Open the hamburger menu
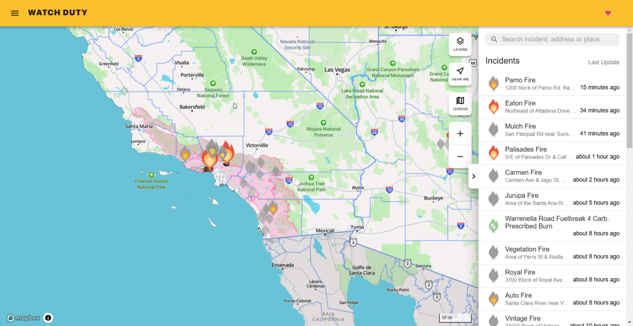633x326 pixels. (15, 13)
